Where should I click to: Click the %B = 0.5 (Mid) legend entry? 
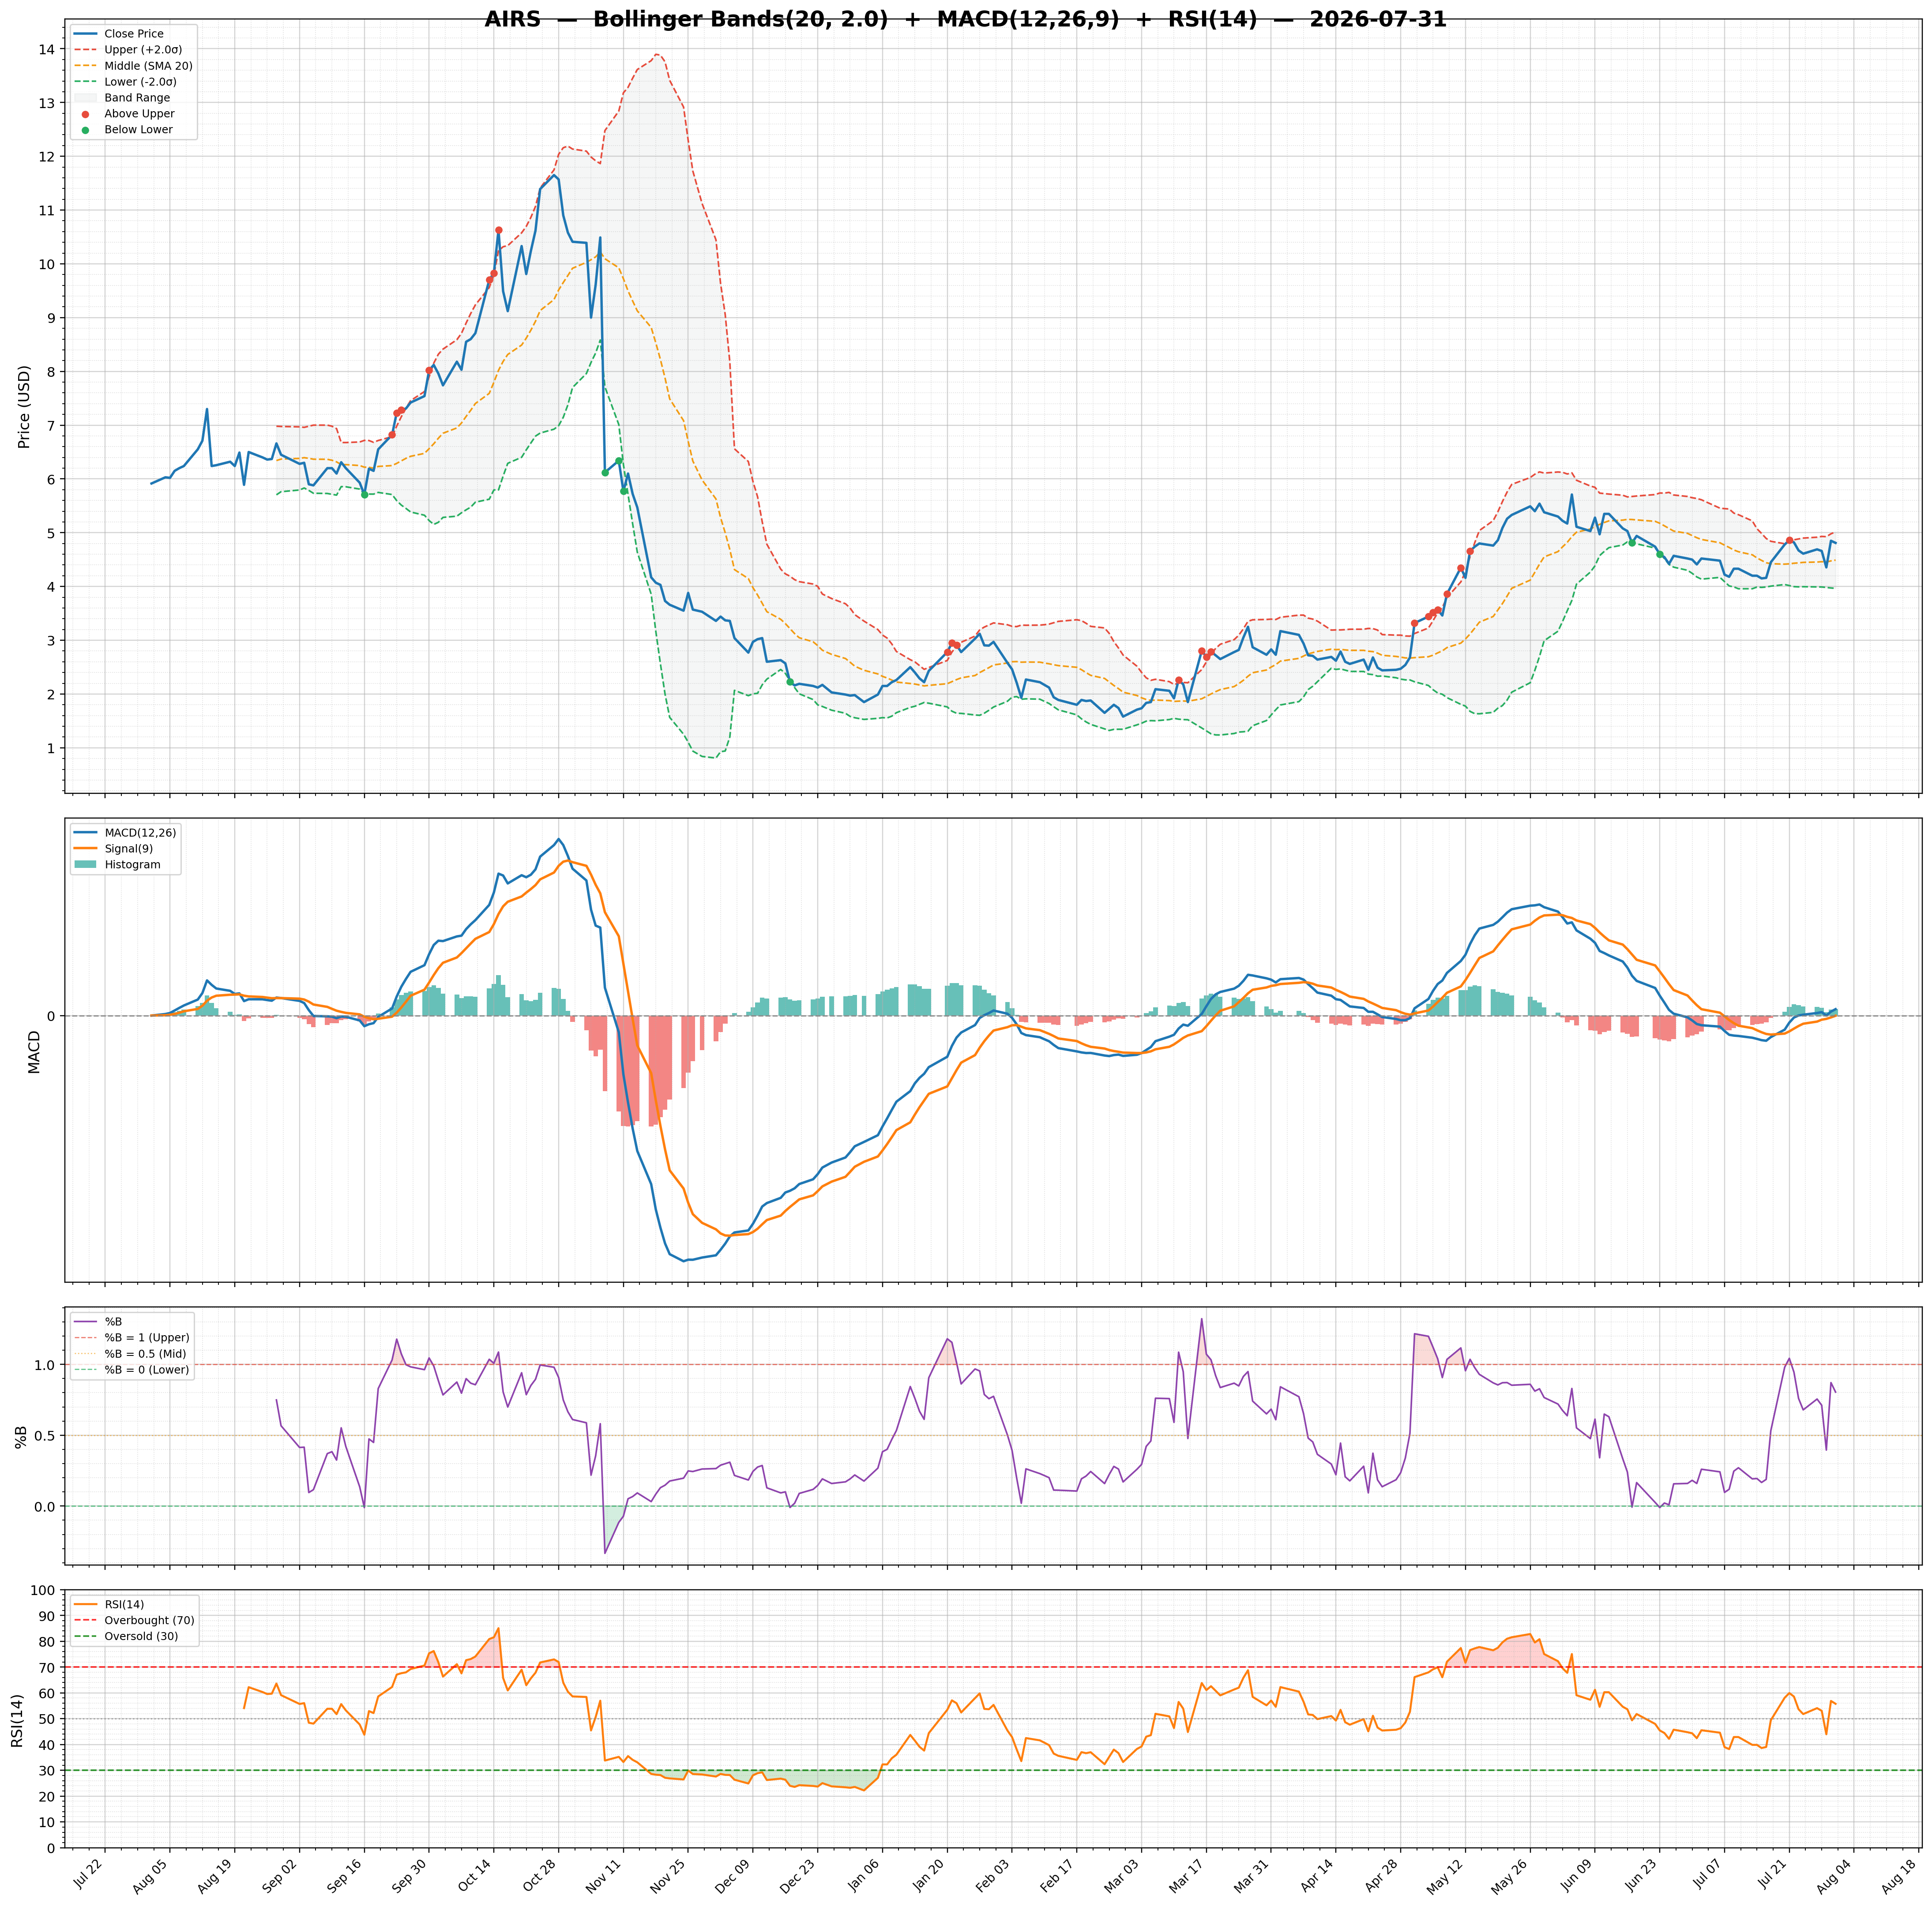point(130,1354)
